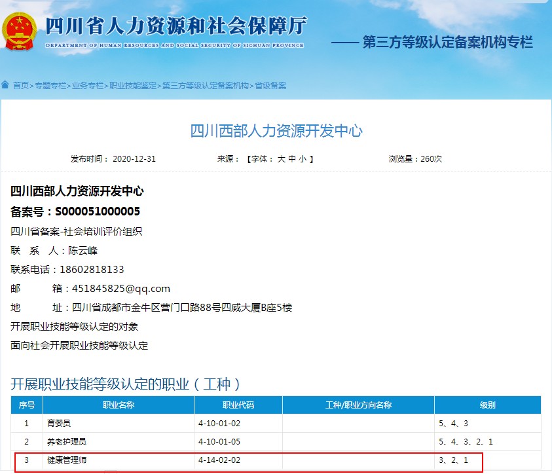Open 专题专栏 breadcrumb link
The width and height of the screenshot is (552, 474).
point(50,86)
